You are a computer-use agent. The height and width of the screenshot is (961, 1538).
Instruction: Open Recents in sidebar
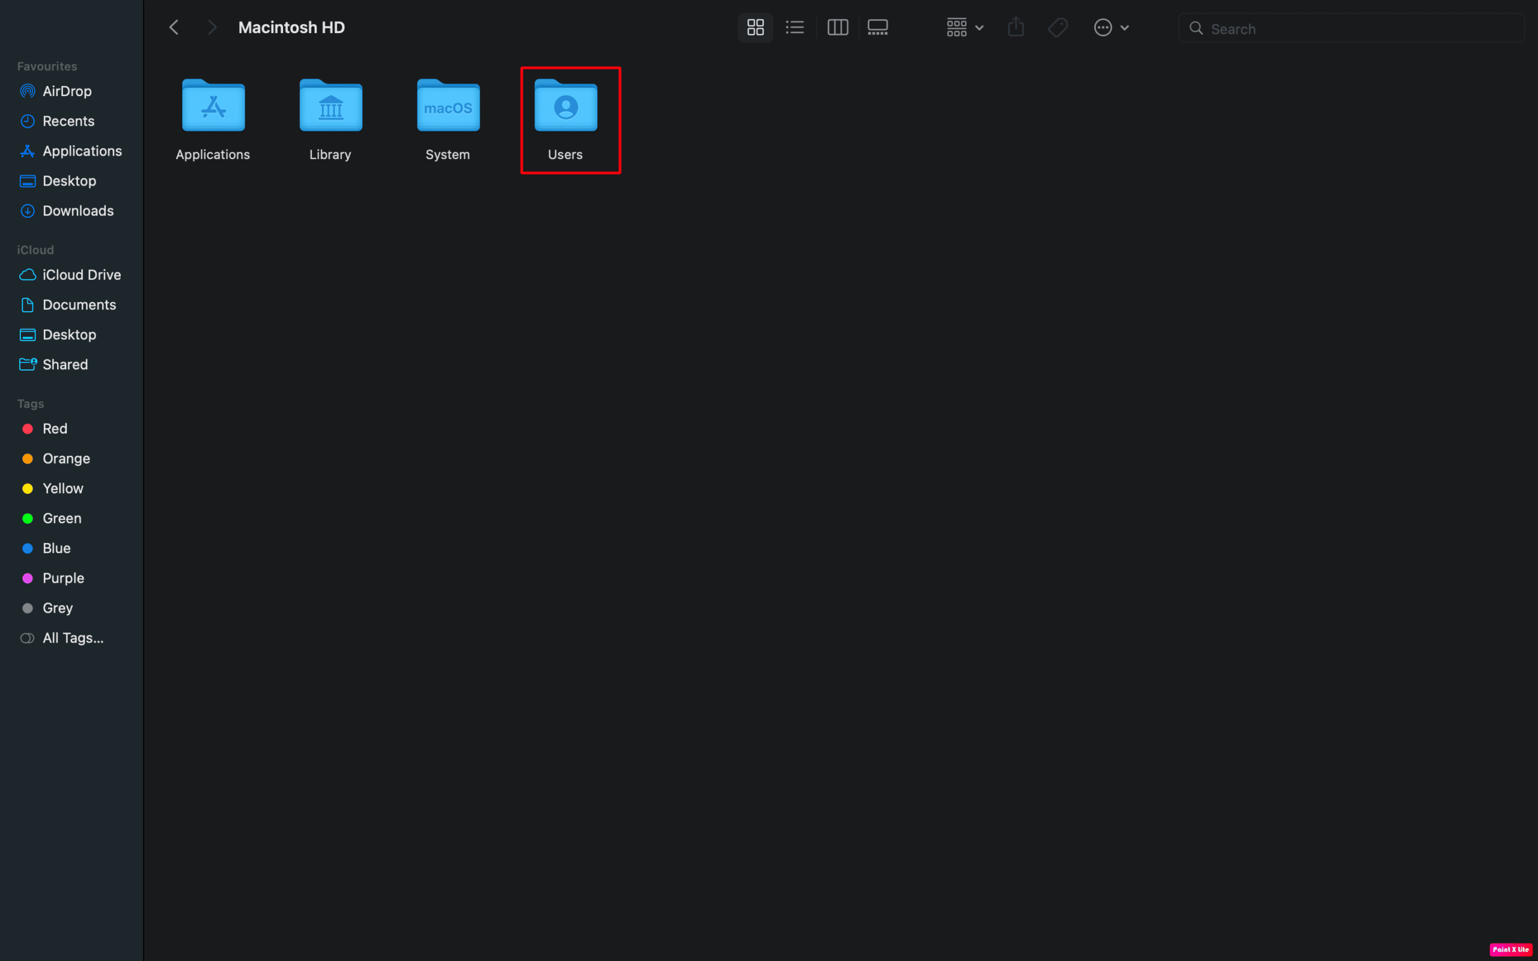[x=68, y=121]
